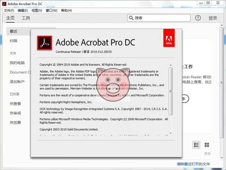This screenshot has width=226, height=170.
Task: Switch to the 工具 tab
Action: click(x=26, y=18)
